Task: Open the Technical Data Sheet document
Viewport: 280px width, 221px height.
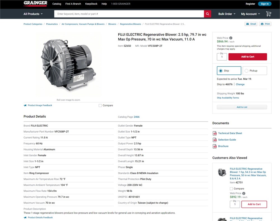Action: 230,133
